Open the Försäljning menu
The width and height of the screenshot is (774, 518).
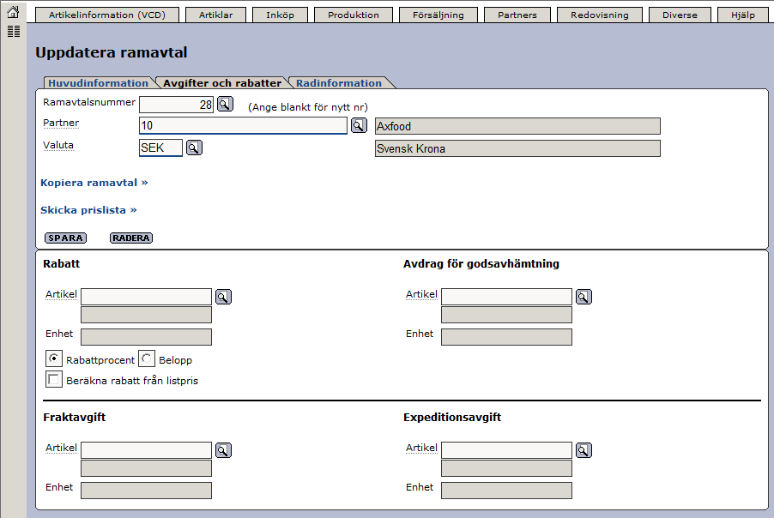coord(438,15)
